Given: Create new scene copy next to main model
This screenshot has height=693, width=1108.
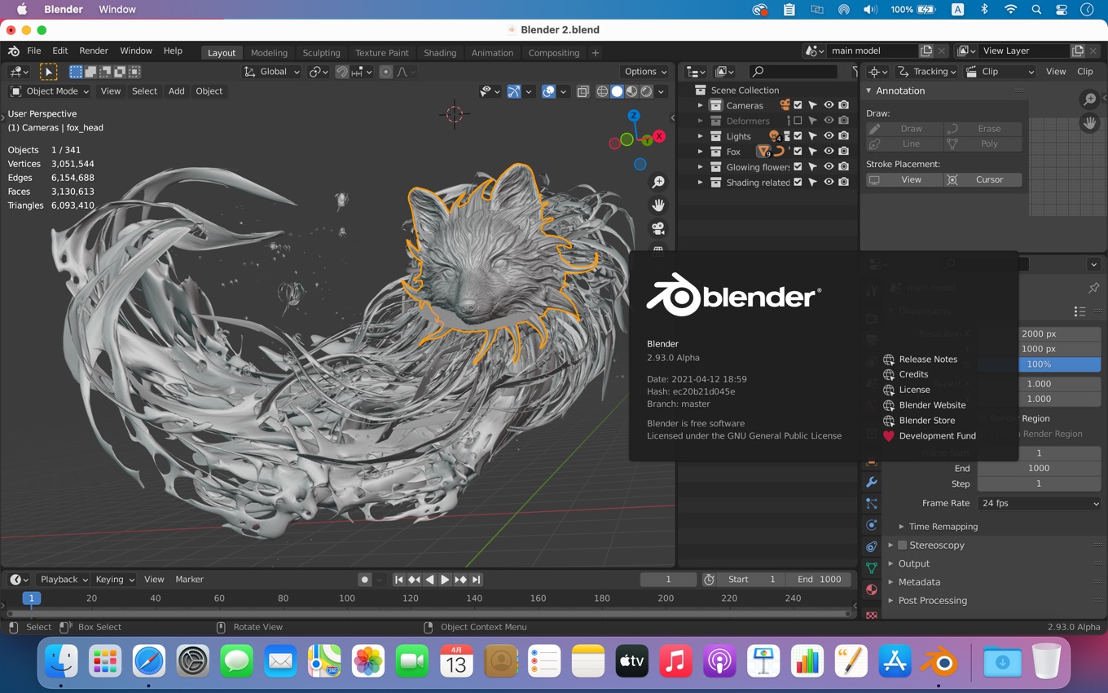Looking at the screenshot, I should click(926, 51).
